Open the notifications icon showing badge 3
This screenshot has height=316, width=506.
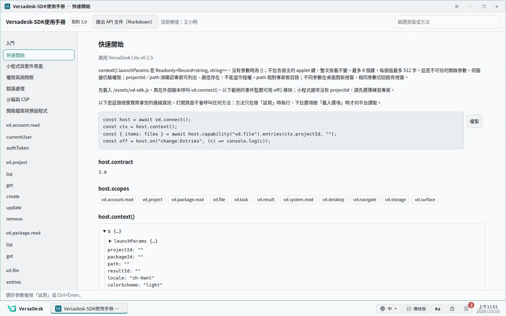coord(466,309)
